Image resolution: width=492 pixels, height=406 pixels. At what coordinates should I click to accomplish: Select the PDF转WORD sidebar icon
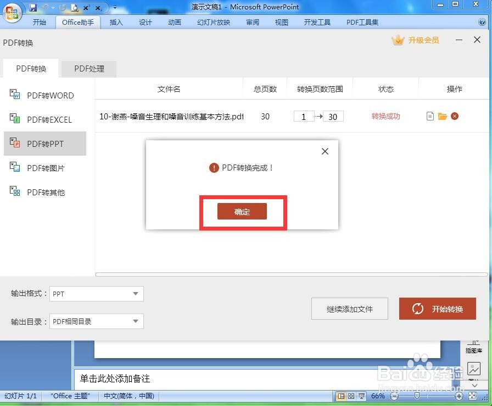[15, 95]
